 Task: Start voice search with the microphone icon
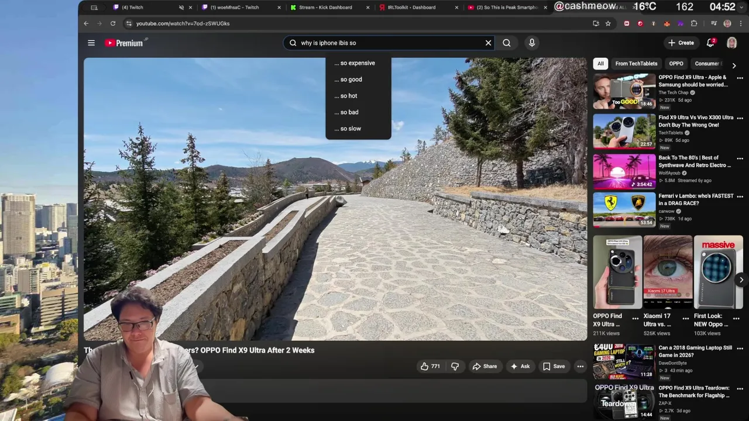pyautogui.click(x=532, y=43)
